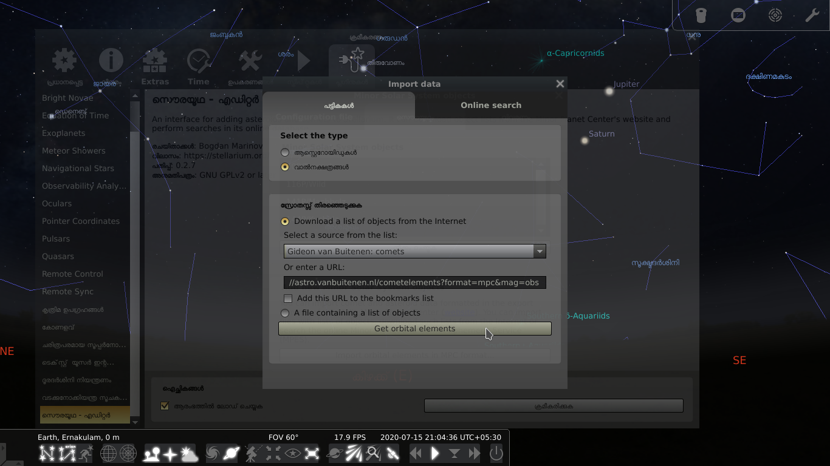This screenshot has width=830, height=466.
Task: Open the image sensor frame icon top-right
Action: tap(738, 15)
